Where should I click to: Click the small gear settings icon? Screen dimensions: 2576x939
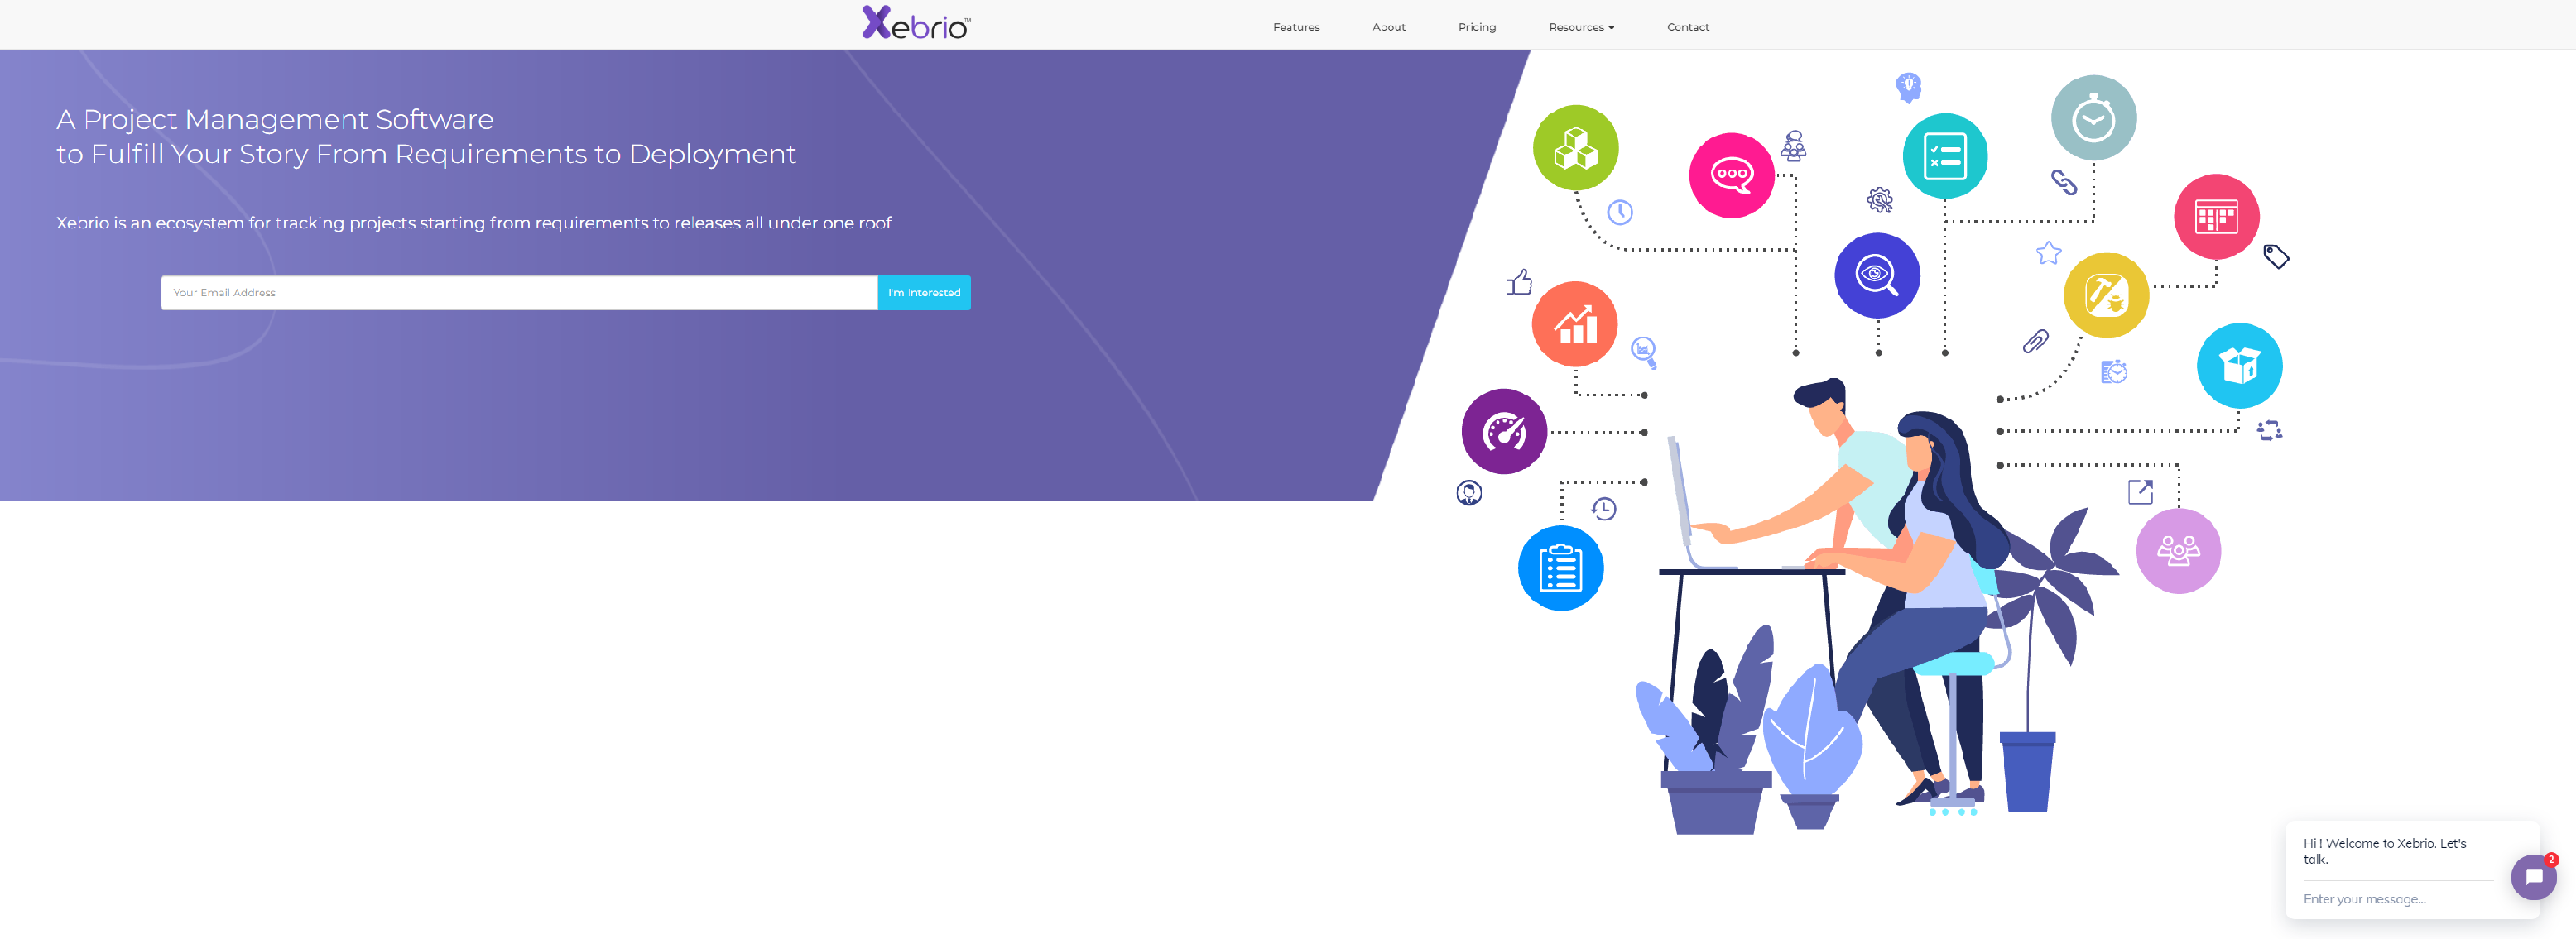[1880, 199]
